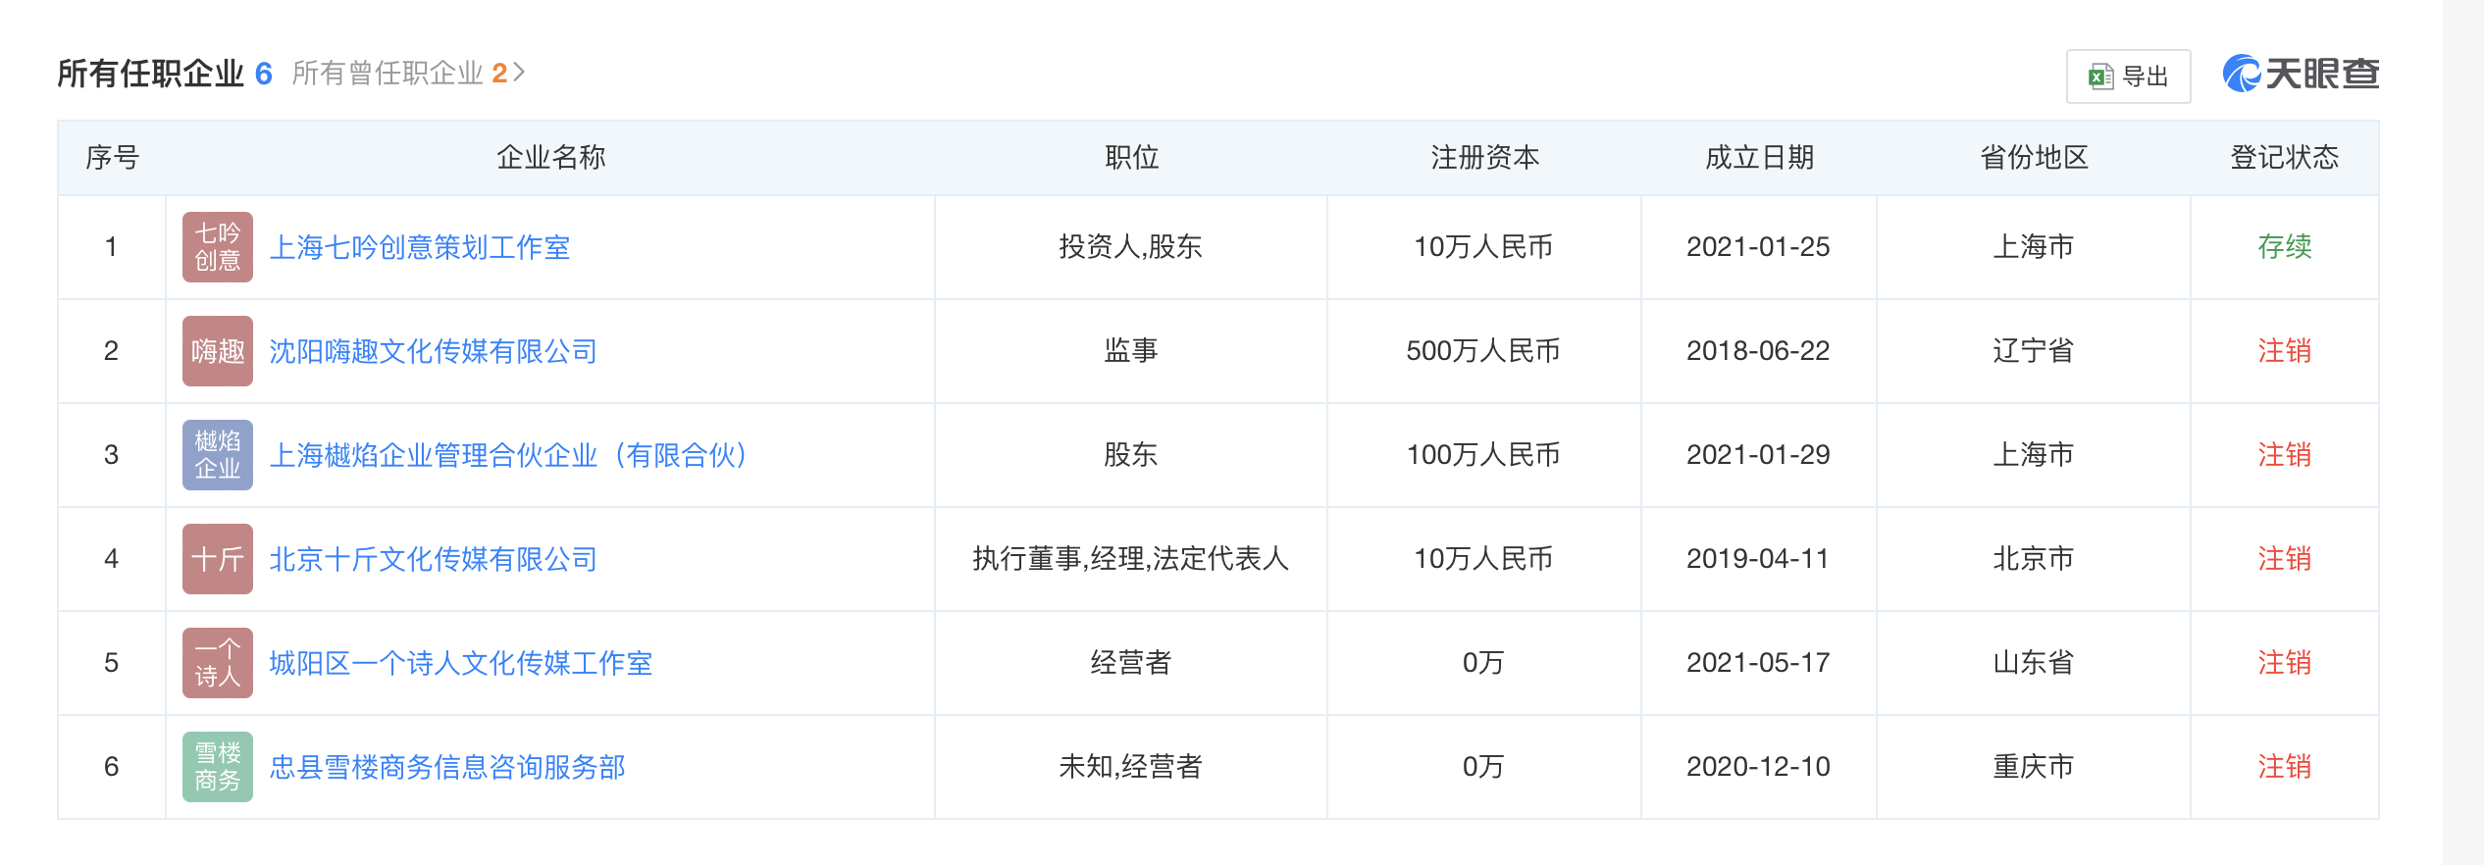Click the 七吟创意 company logo badge
This screenshot has height=865, width=2484.
tap(218, 247)
